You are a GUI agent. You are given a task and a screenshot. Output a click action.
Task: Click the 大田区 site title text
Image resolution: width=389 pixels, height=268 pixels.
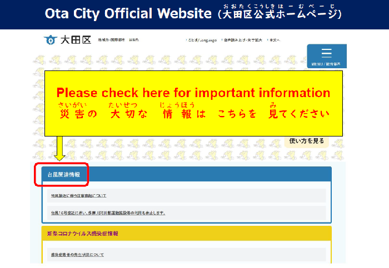tap(76, 40)
